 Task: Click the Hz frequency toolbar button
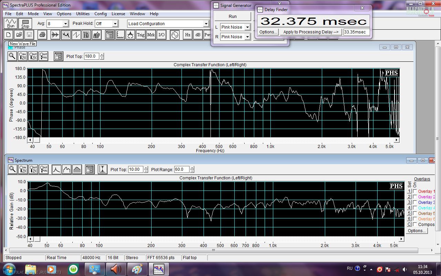coord(188,35)
